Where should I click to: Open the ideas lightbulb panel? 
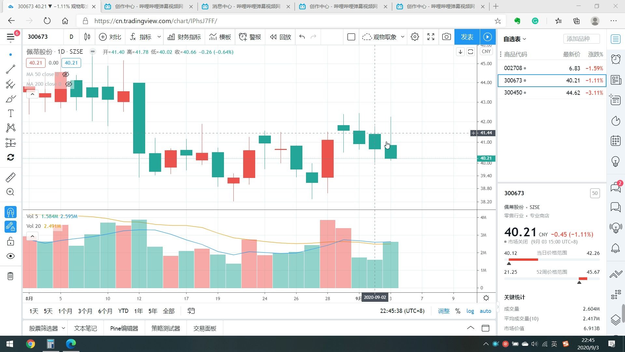[616, 161]
